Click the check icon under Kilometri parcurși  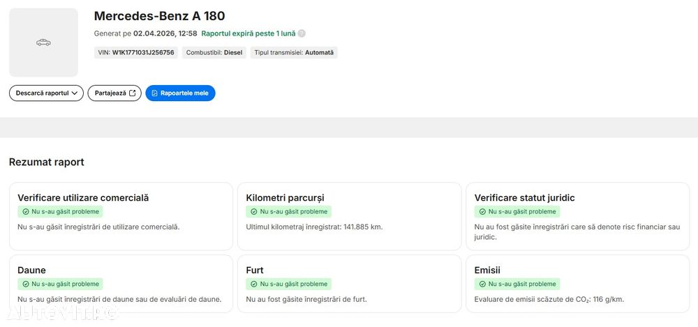tap(255, 211)
